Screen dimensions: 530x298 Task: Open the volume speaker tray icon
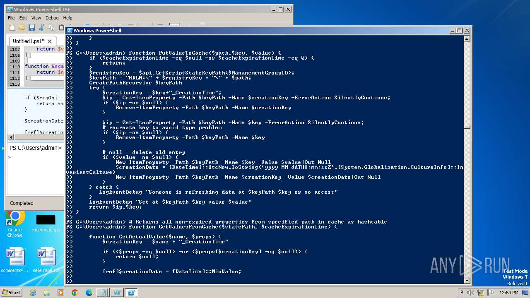click(471, 292)
